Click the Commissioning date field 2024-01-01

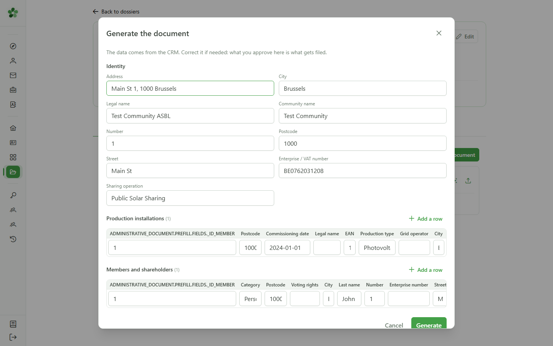[287, 248]
